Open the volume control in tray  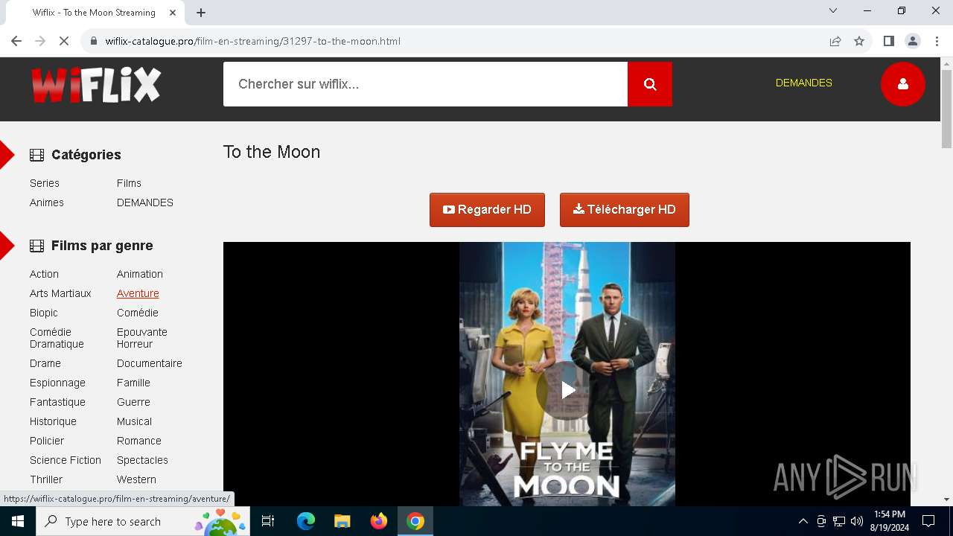click(856, 521)
